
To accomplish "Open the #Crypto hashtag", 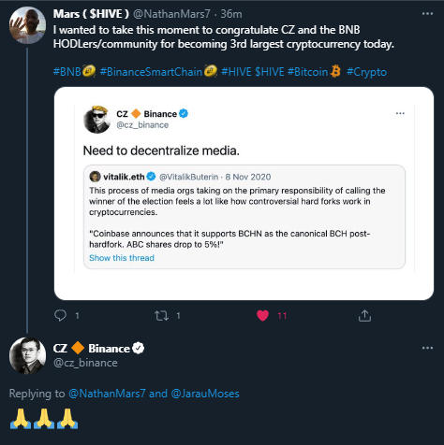I will 366,72.
